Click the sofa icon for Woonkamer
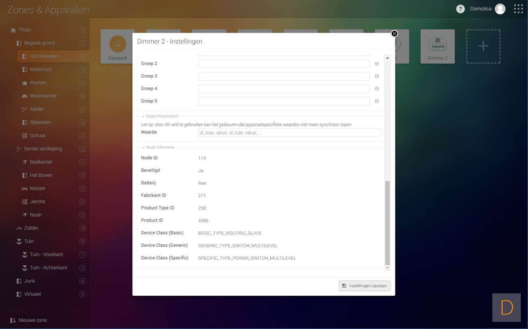The height and width of the screenshot is (329, 528). 24,96
